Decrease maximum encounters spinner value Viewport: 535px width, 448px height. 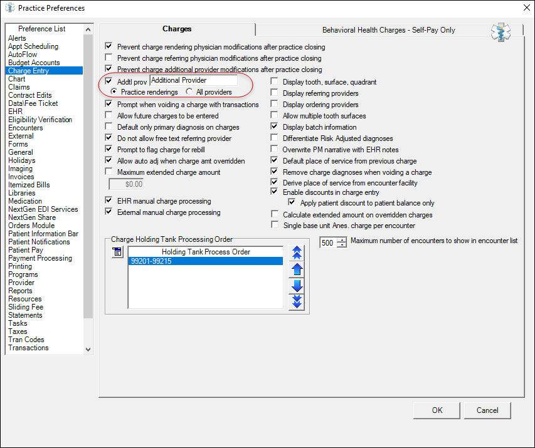(x=342, y=245)
